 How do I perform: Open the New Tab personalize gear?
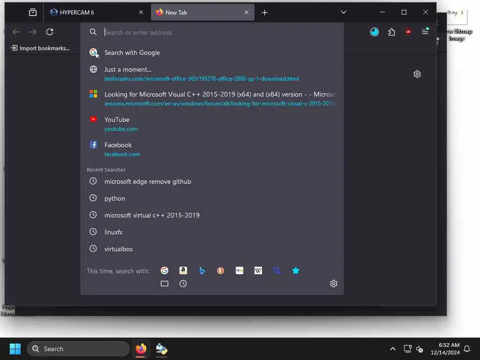tap(417, 74)
